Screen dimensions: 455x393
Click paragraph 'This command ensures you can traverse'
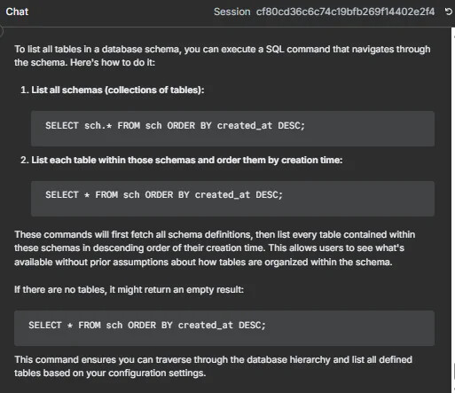(213, 366)
